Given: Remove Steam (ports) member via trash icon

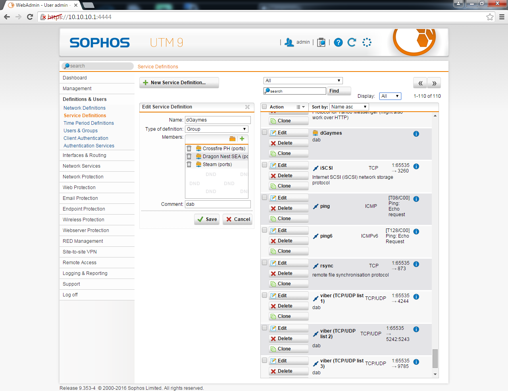Looking at the screenshot, I should (x=189, y=165).
